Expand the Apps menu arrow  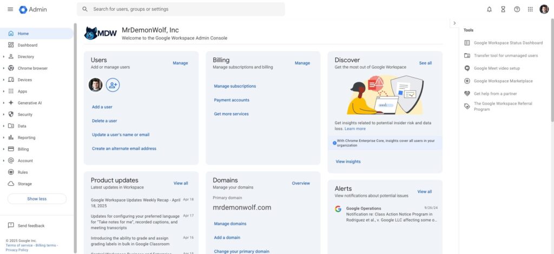click(x=4, y=92)
